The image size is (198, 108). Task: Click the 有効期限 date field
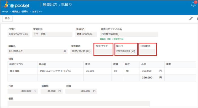click(81, 51)
